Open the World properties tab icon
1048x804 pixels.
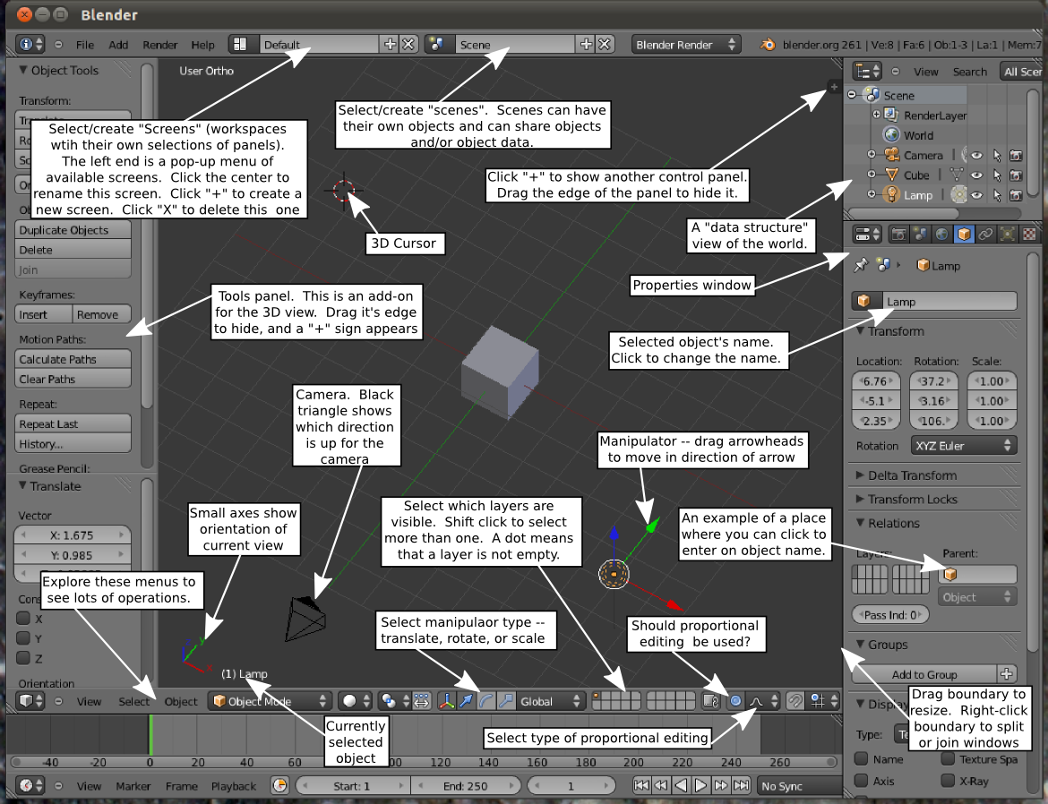(941, 234)
